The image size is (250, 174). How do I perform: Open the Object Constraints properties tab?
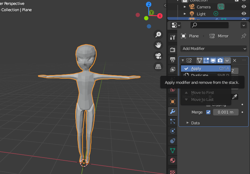(173, 141)
